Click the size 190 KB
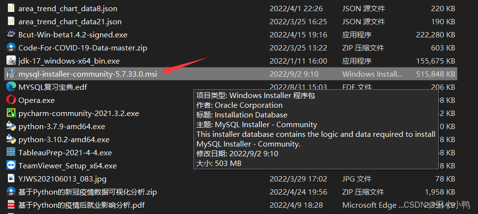478x214 pixels. tap(443, 22)
